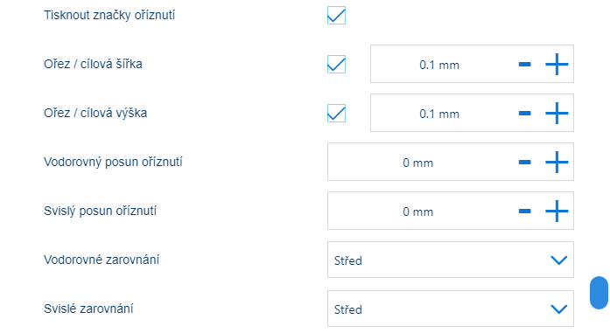Image resolution: width=610 pixels, height=333 pixels.
Task: Toggle the Ořez / cílová výška checkbox
Action: 337,113
